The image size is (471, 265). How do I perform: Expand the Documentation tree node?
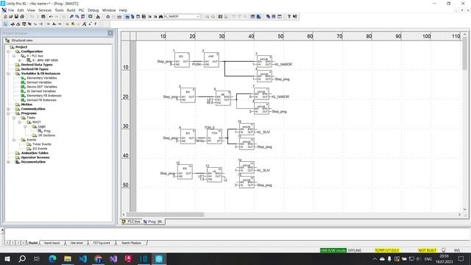[x=8, y=162]
